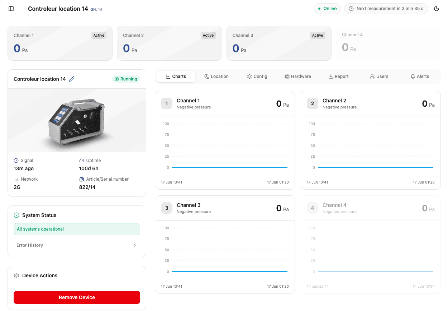Click the Online status badge
The width and height of the screenshot is (448, 315).
pos(327,9)
